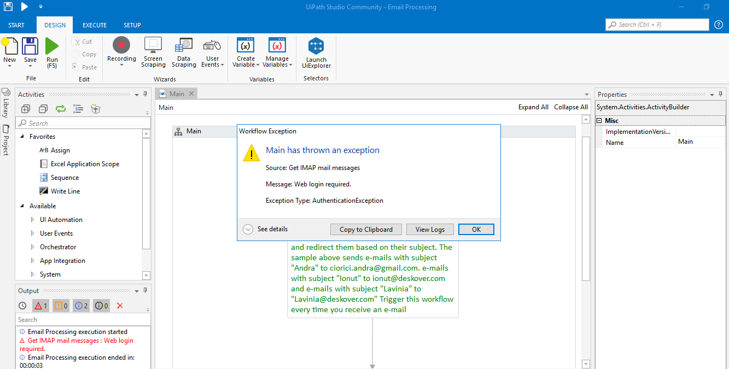Toggle timestamps in the Output panel
The height and width of the screenshot is (369, 729).
tap(22, 305)
